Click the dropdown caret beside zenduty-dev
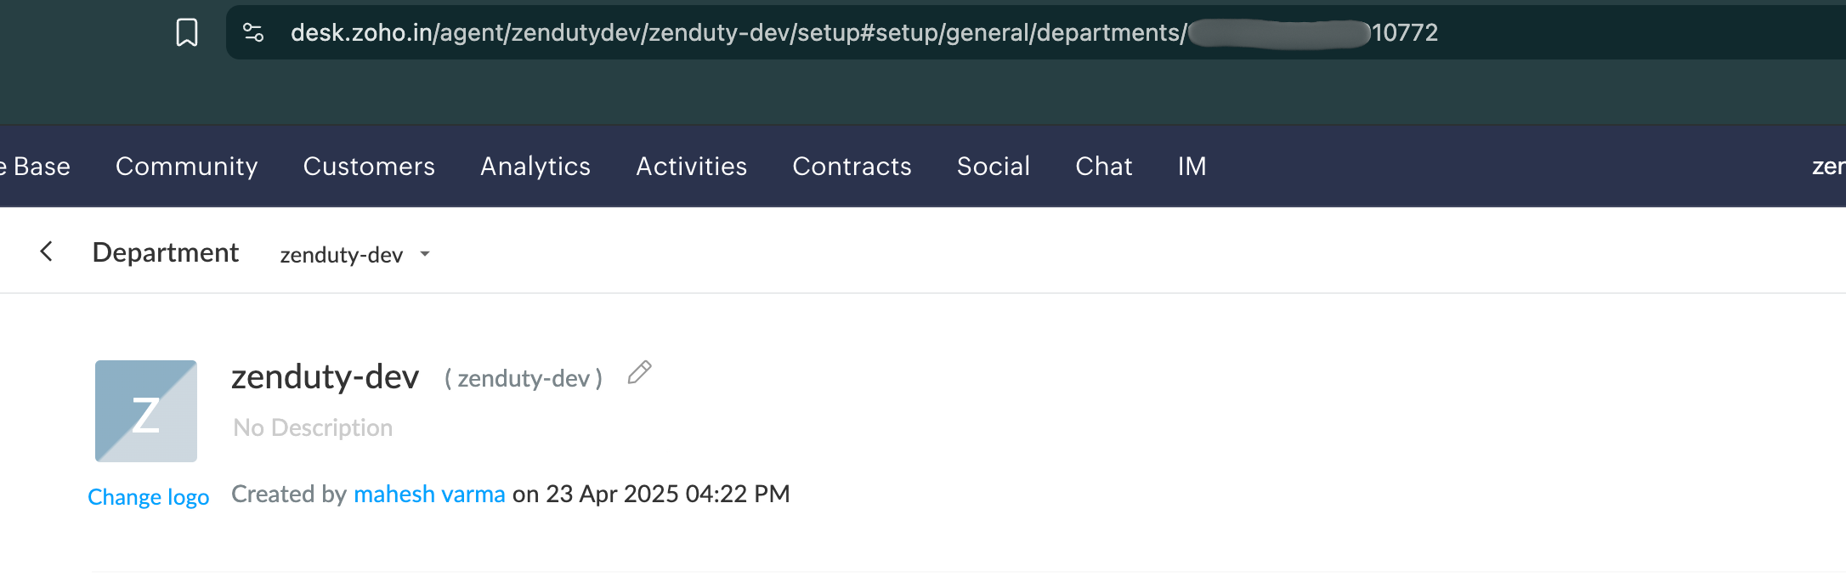 [425, 254]
